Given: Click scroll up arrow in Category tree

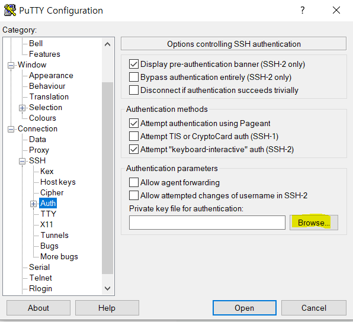Looking at the screenshot, I should tap(108, 44).
